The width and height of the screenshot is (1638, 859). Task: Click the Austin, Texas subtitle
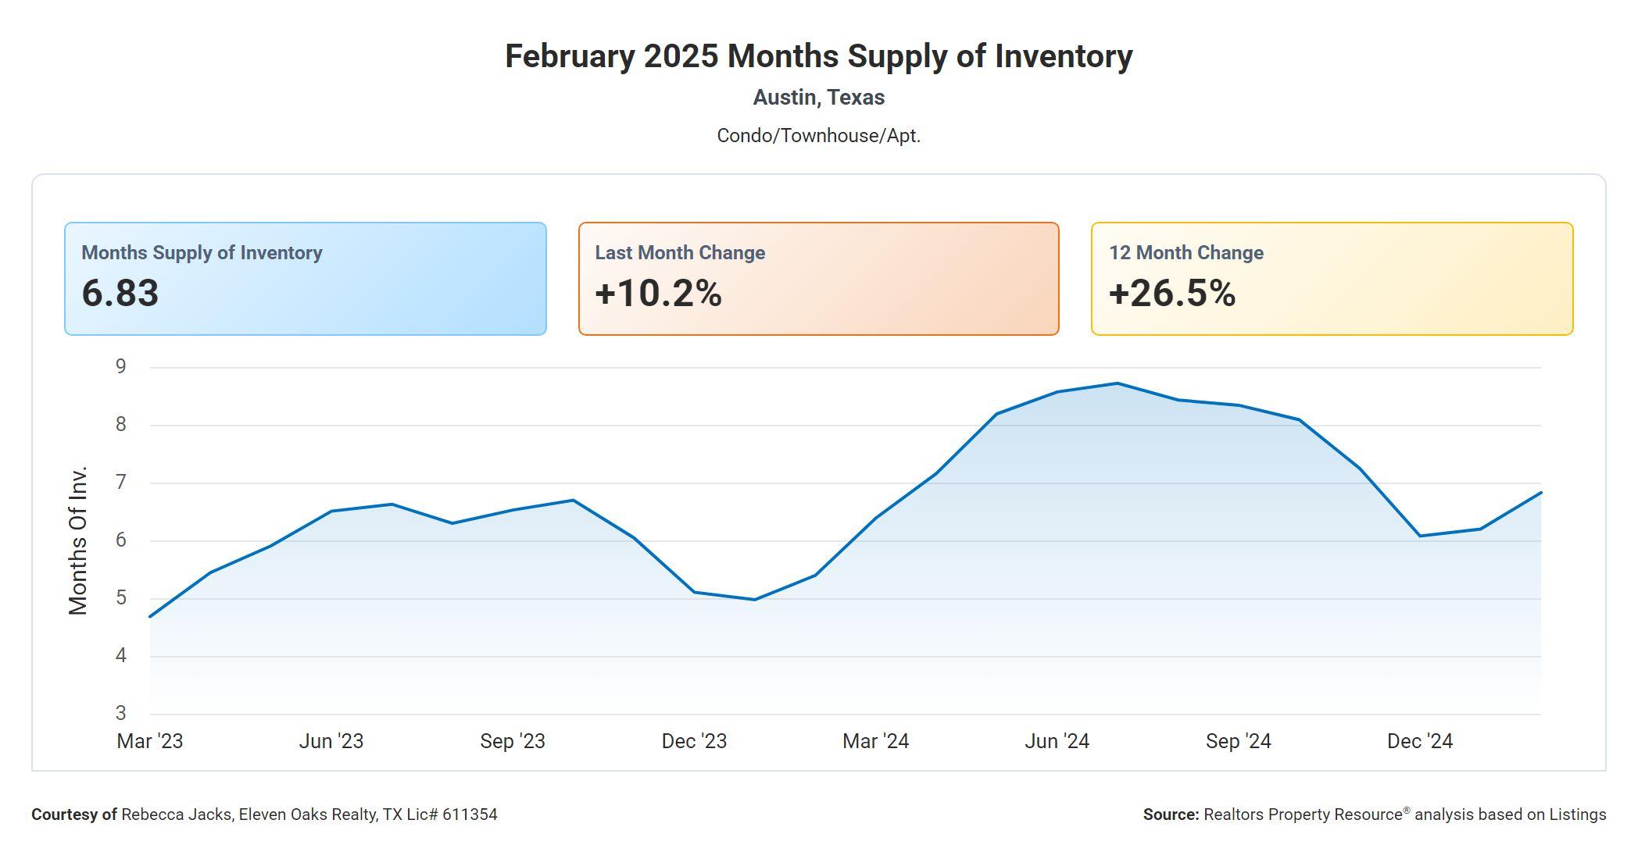click(x=818, y=98)
